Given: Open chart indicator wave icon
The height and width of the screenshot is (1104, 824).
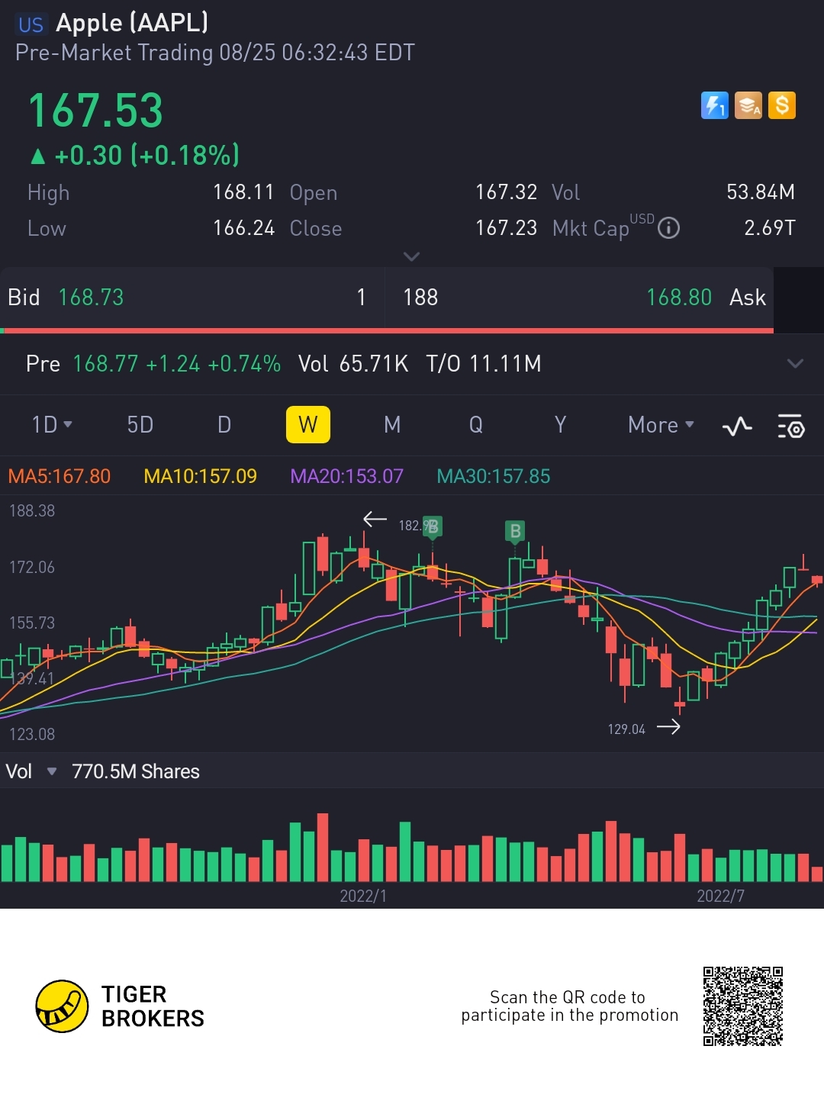Looking at the screenshot, I should [x=737, y=426].
